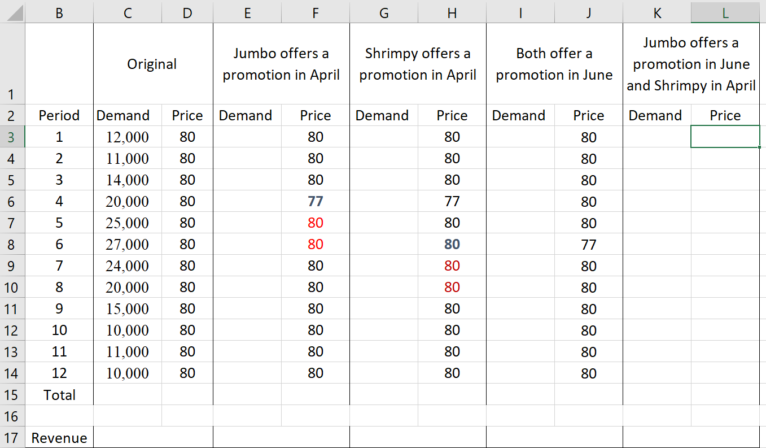Screen dimensions: 766x448
Task: Click the Revenue label cell
Action: (59, 438)
